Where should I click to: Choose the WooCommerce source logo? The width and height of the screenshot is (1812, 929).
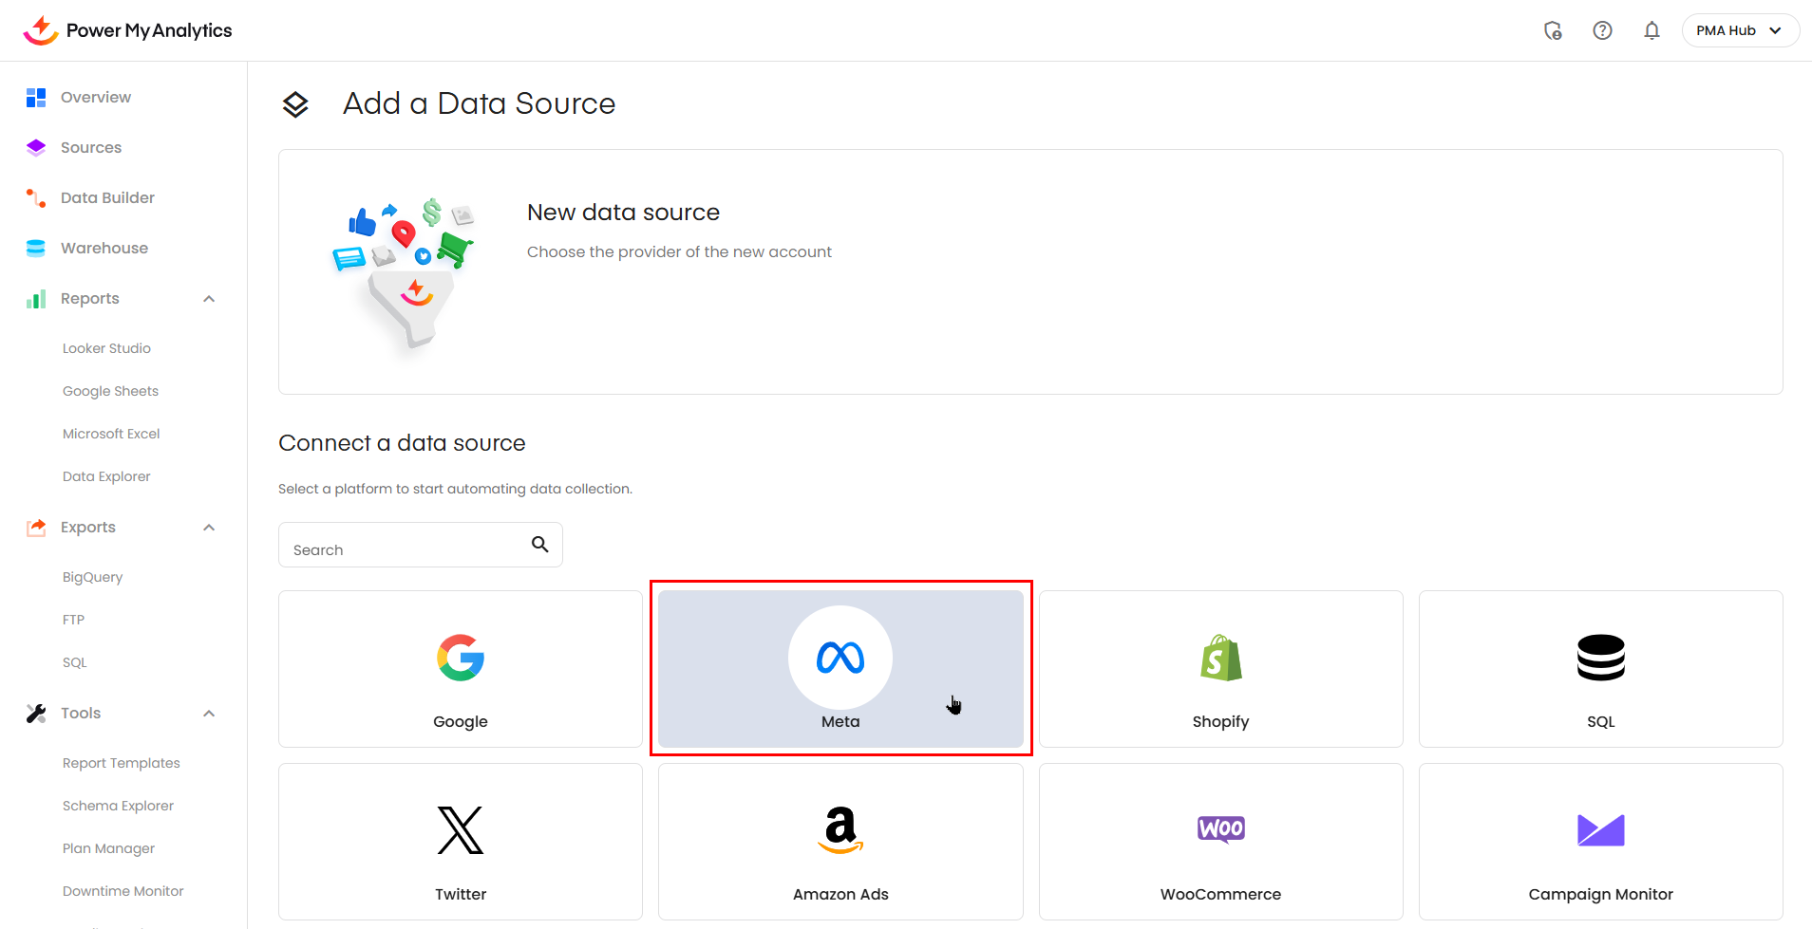[1220, 829]
